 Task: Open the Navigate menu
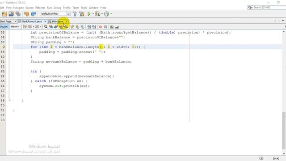click(18, 8)
